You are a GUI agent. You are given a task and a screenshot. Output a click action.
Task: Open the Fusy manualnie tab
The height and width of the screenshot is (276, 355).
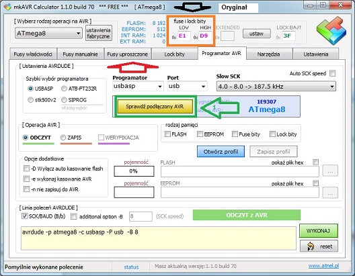[80, 54]
